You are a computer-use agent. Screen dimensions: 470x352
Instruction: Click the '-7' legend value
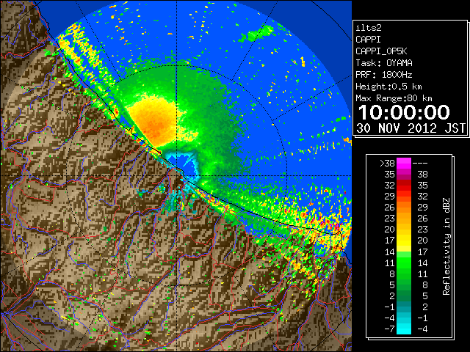click(389, 329)
